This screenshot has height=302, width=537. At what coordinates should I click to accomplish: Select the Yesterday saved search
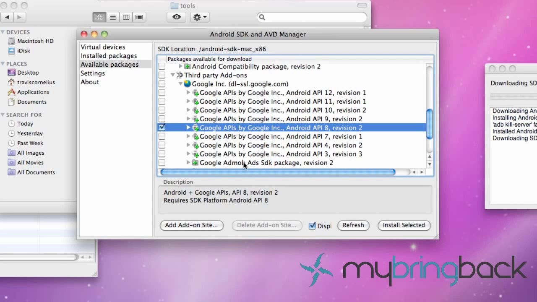(x=30, y=133)
